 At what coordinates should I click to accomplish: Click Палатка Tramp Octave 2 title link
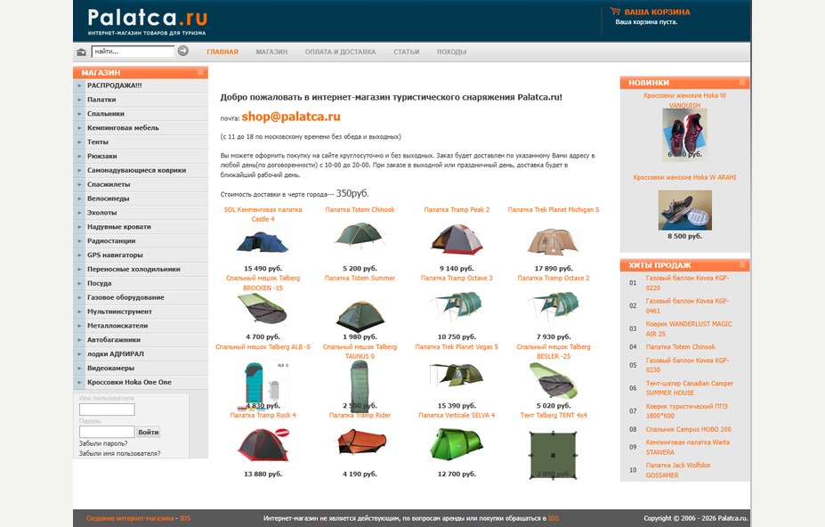[553, 278]
